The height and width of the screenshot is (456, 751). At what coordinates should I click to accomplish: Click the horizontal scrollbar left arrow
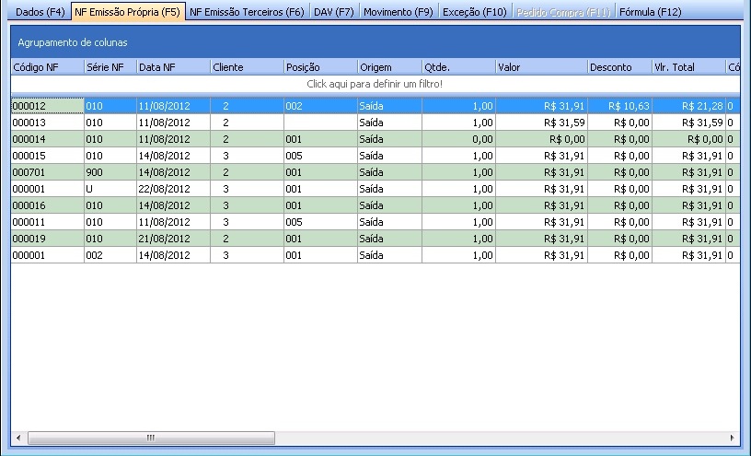pyautogui.click(x=17, y=438)
